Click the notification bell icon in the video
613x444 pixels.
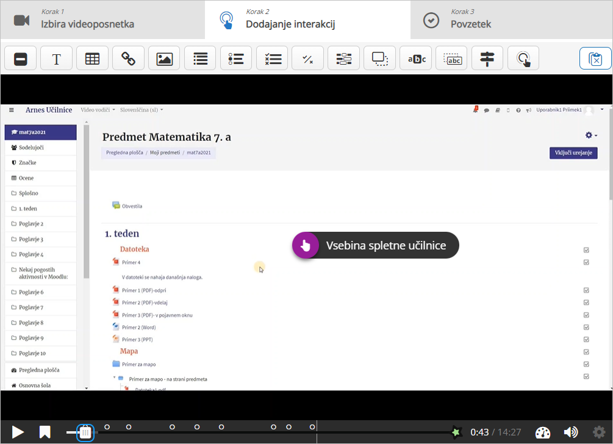tap(475, 110)
